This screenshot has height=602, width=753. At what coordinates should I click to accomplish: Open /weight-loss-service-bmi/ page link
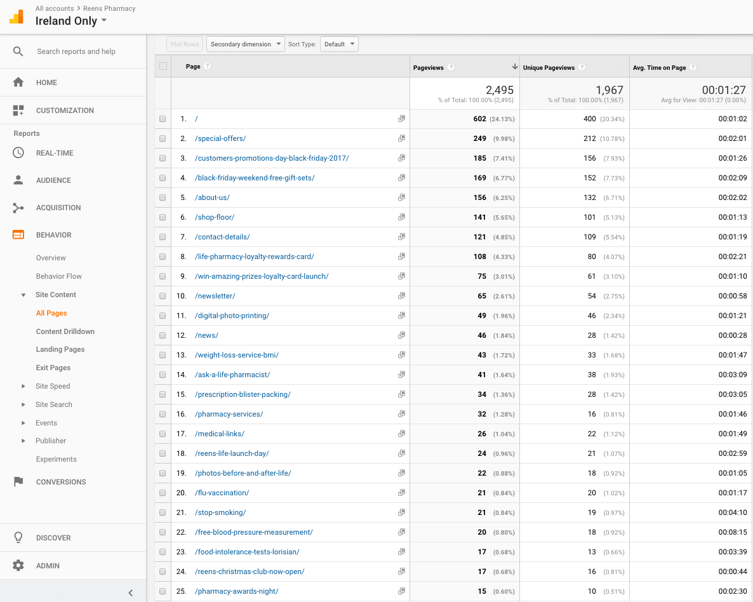tap(237, 355)
